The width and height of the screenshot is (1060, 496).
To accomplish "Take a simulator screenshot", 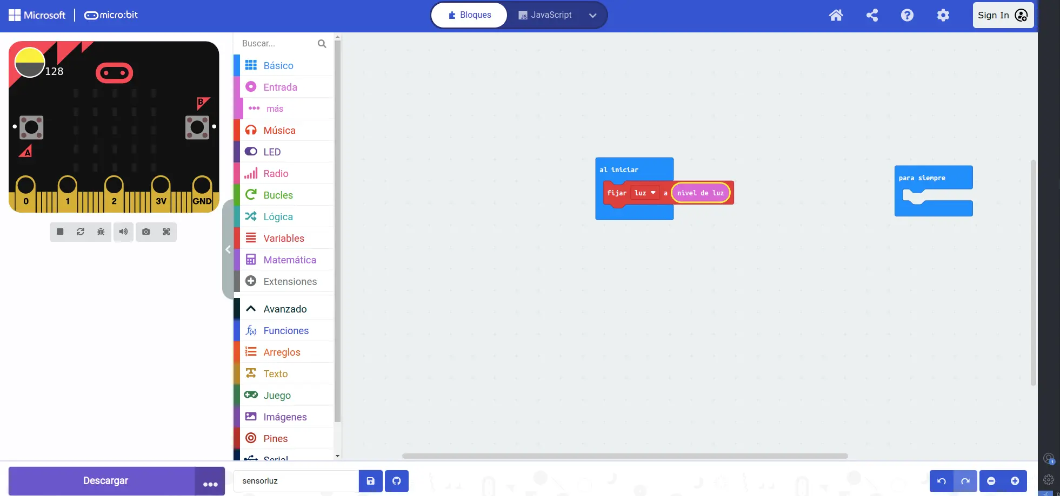I will pos(146,232).
